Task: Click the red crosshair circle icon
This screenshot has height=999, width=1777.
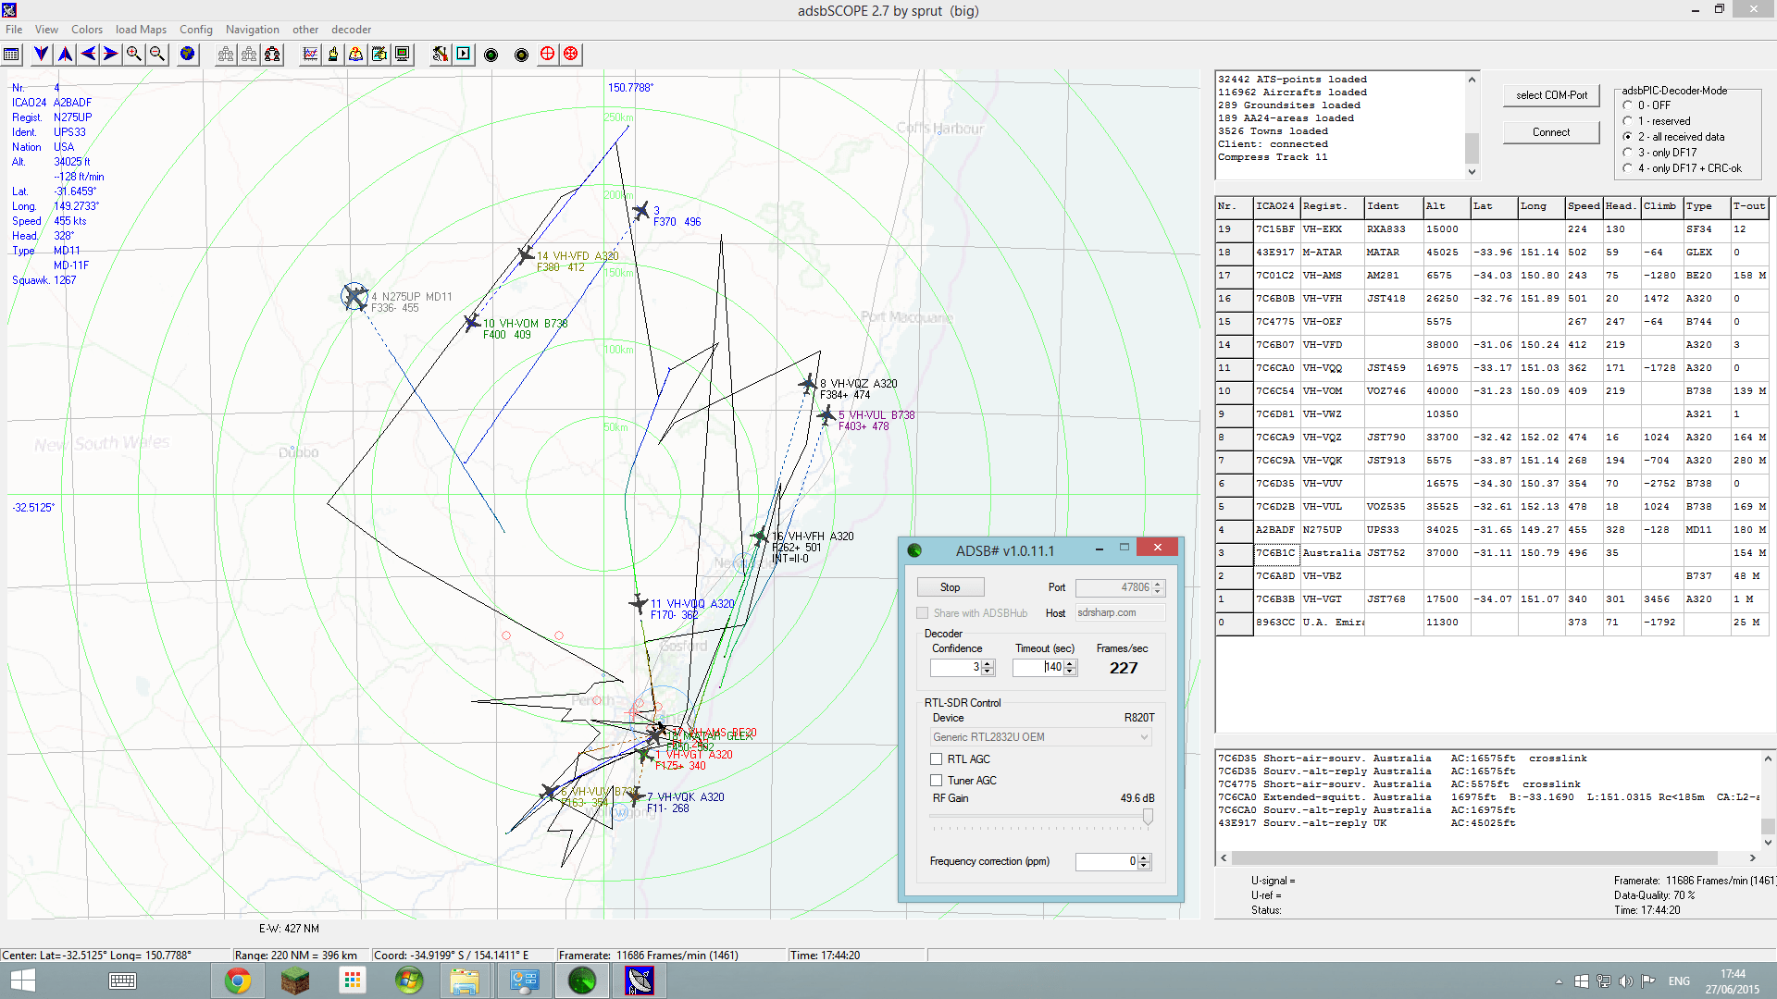Action: [x=548, y=55]
